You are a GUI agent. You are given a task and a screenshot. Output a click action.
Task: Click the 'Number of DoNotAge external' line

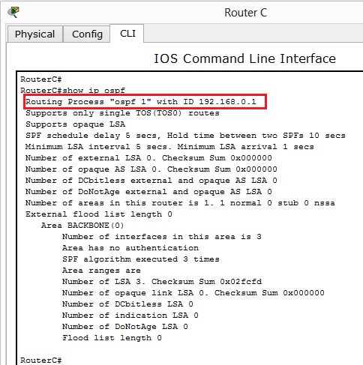point(148,192)
